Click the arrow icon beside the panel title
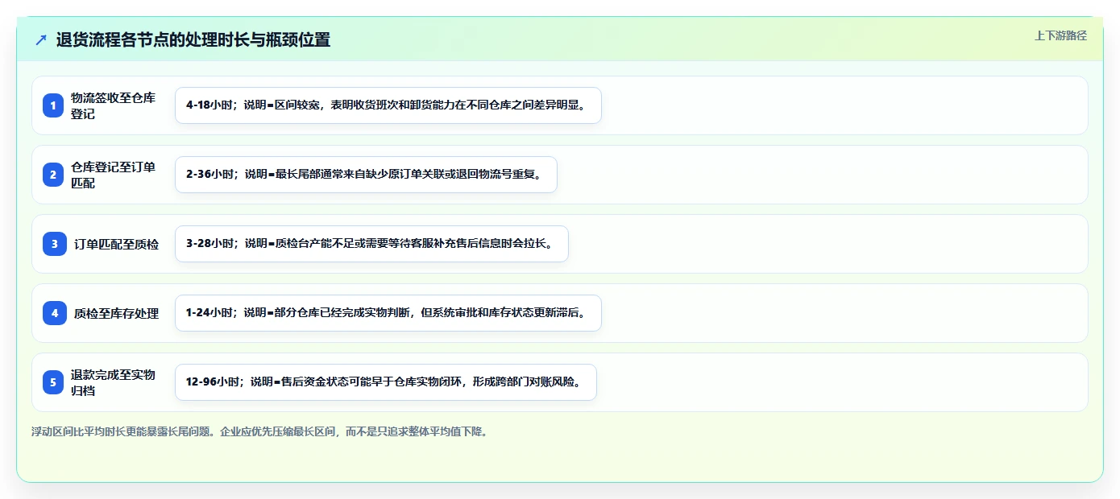The image size is (1120, 499). click(x=41, y=39)
